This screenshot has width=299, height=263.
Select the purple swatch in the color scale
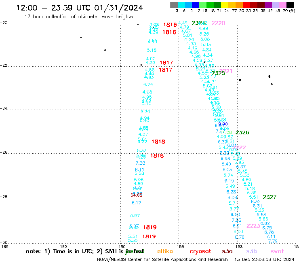coord(268,5)
